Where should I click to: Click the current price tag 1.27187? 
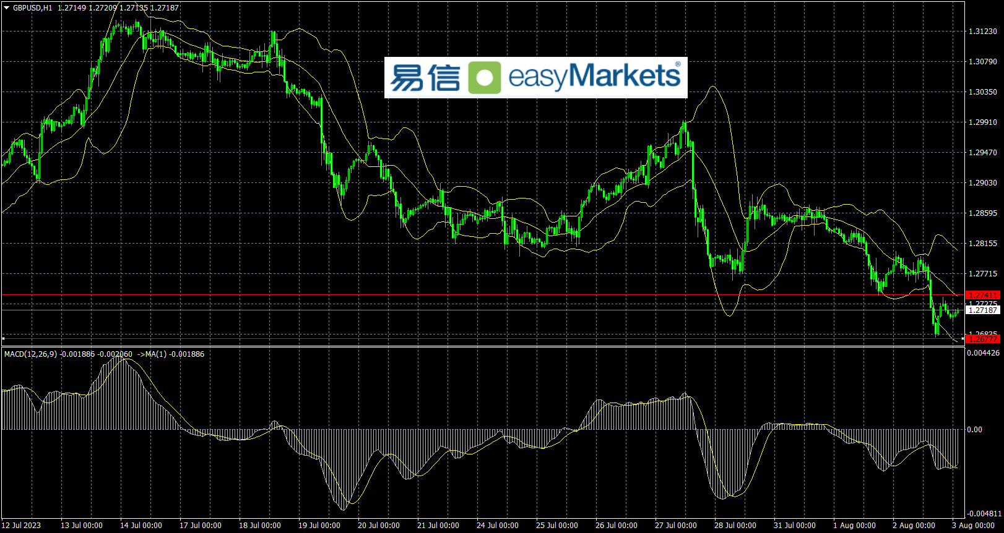[983, 310]
